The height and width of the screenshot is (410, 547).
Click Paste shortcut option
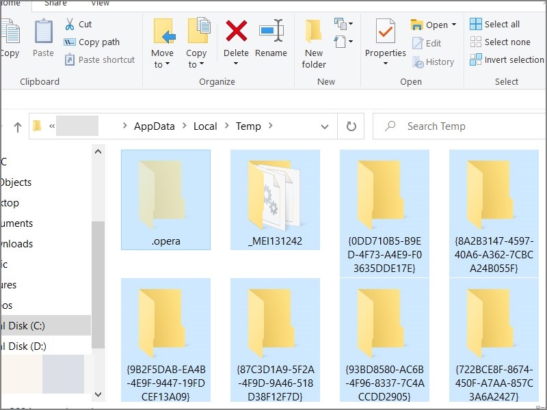tap(100, 59)
